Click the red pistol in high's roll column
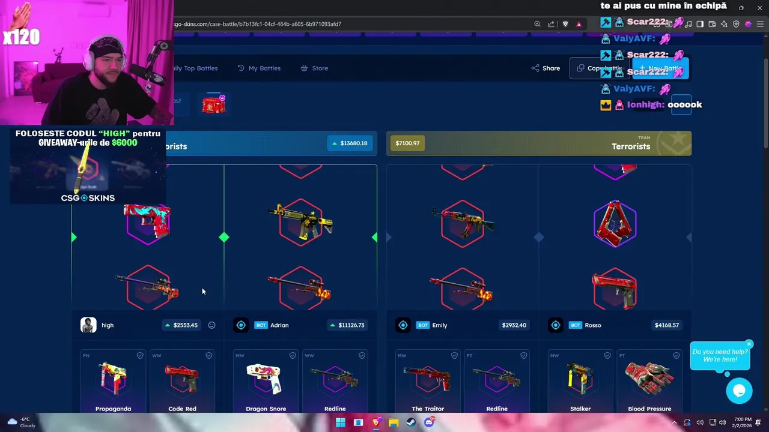Viewport: 769px width, 432px height. tap(148, 221)
